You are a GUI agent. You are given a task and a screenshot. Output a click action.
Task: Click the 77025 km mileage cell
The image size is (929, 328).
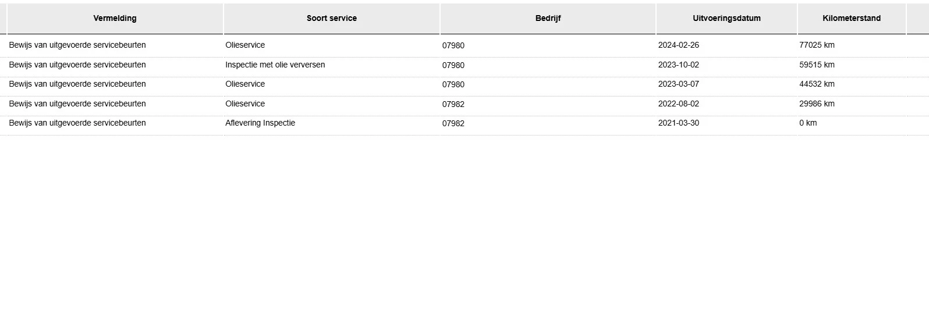[x=817, y=45]
